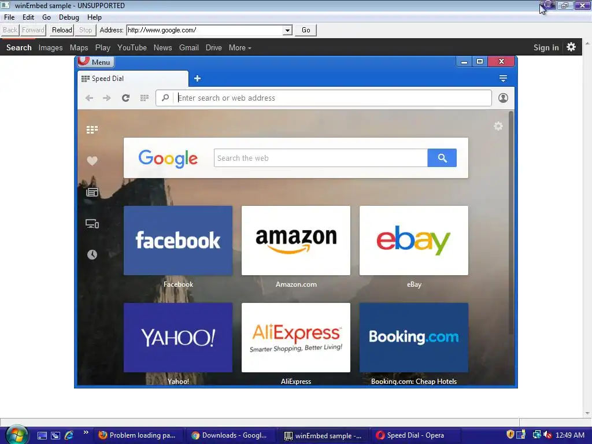The width and height of the screenshot is (592, 444).
Task: Open the Yahoo! speed dial tile
Action: 178,338
